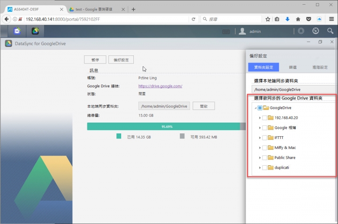Click the ADM tools gauge icon

point(315,31)
